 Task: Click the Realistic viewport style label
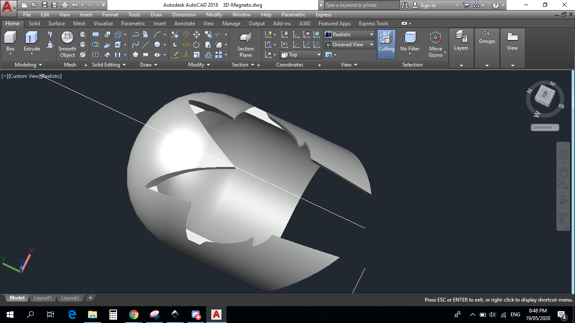51,76
